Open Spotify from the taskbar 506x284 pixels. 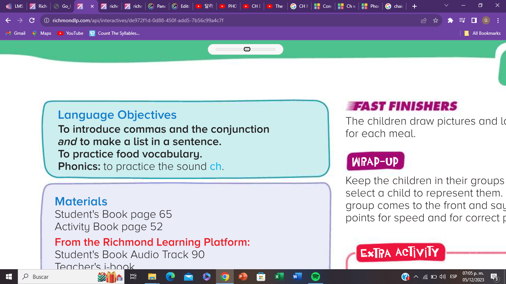pos(314,277)
